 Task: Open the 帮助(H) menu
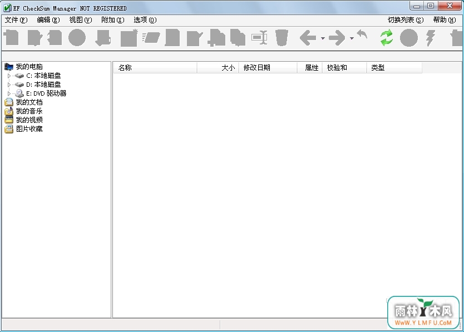click(x=445, y=20)
